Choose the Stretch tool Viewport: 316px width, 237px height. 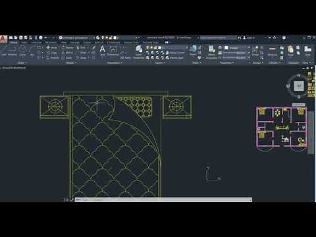coord(53,58)
